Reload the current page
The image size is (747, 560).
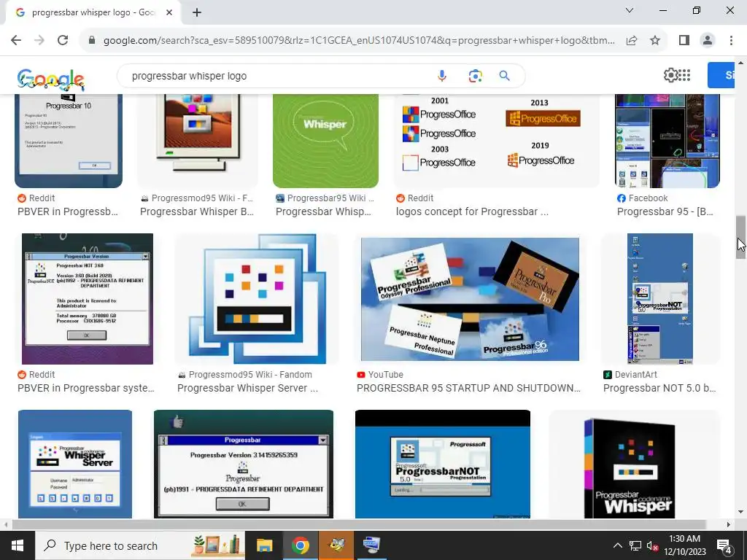(63, 41)
